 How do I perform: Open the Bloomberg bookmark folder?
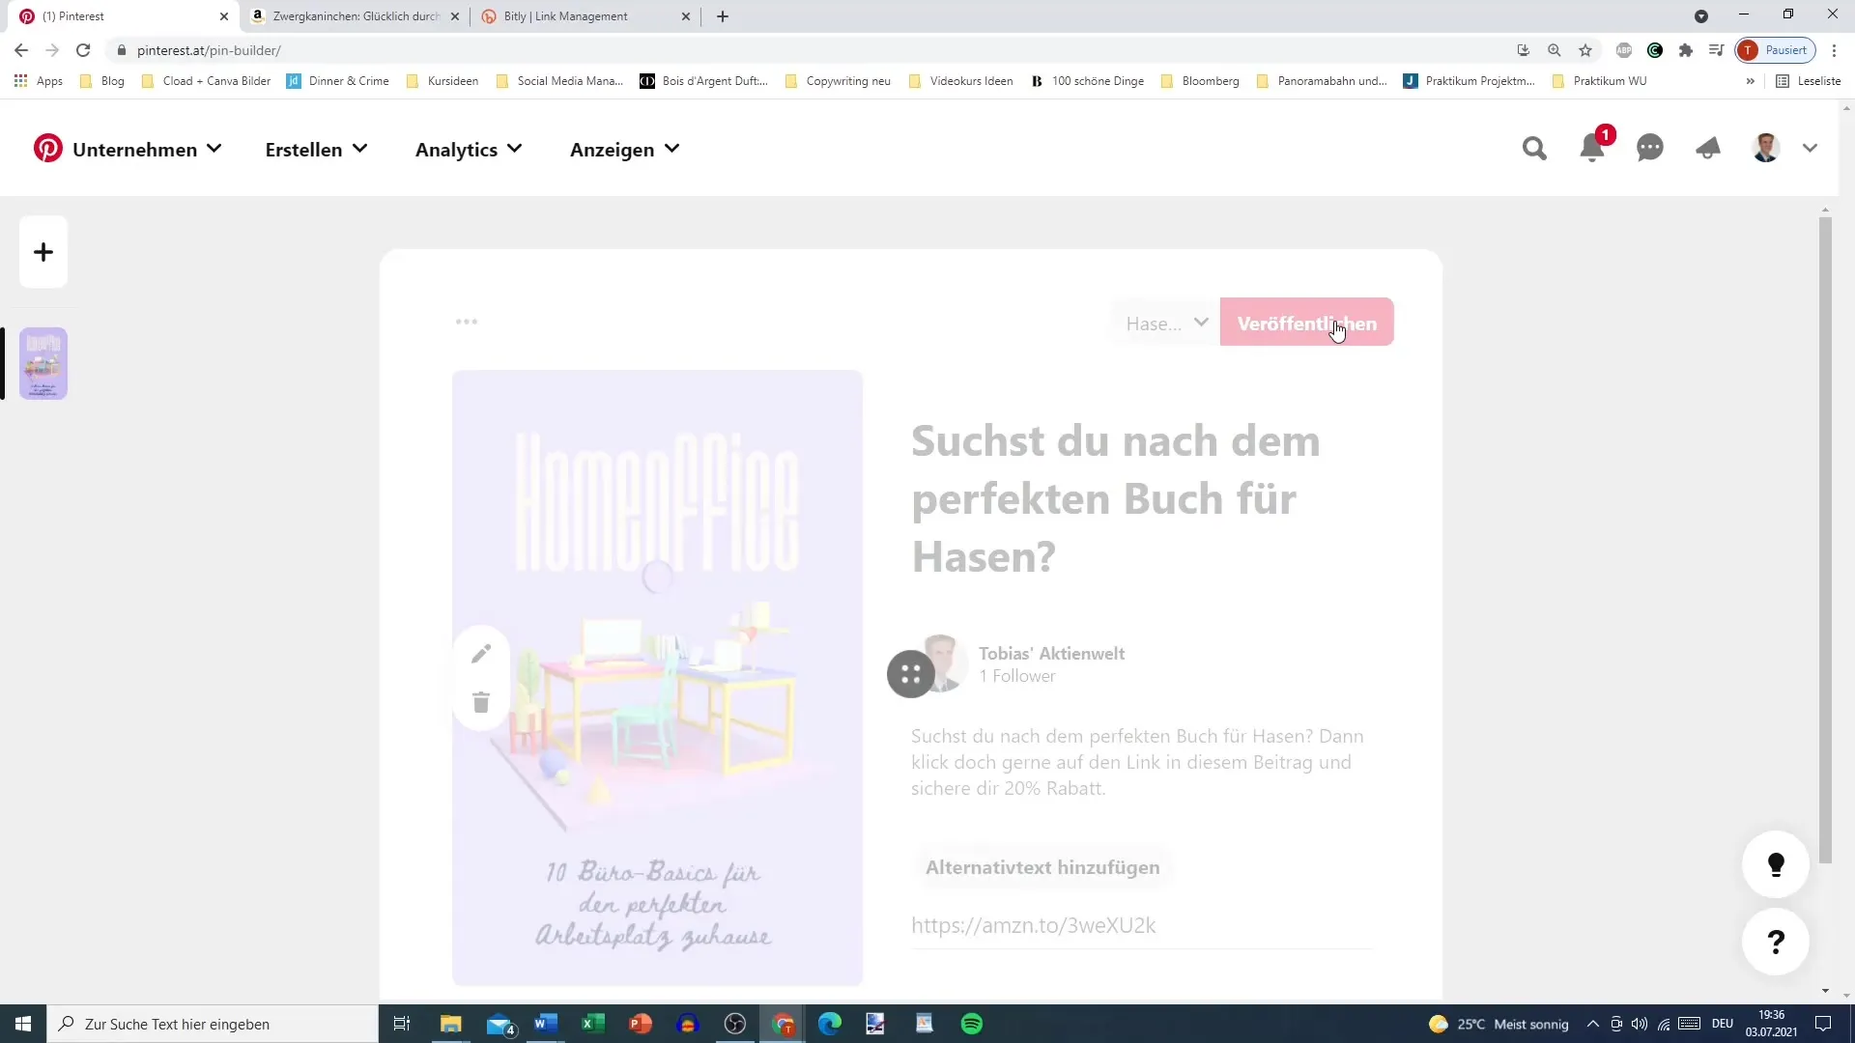point(1200,81)
